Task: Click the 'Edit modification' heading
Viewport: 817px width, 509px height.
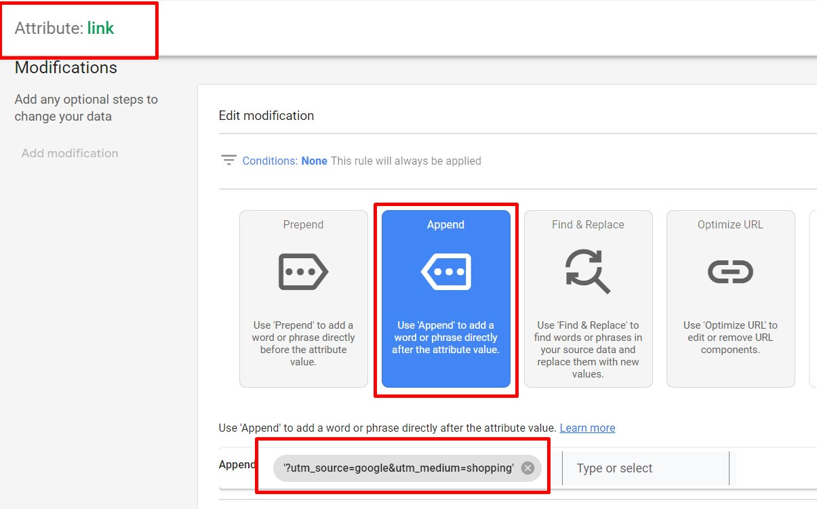Action: [266, 116]
